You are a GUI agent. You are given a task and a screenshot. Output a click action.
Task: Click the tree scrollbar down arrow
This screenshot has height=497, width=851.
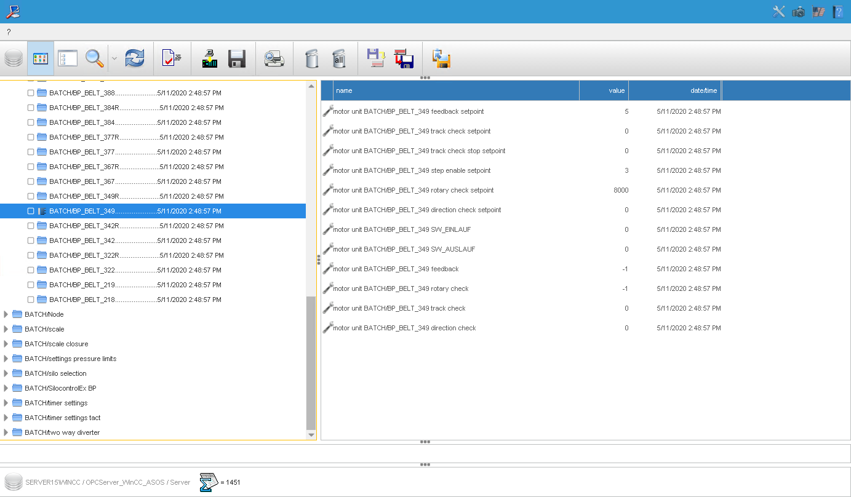coord(311,435)
